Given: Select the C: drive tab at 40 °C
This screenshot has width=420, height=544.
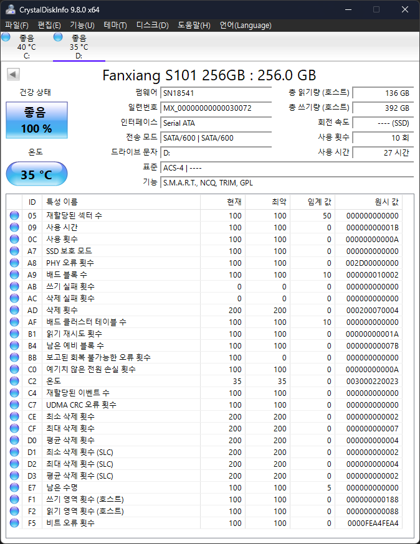Looking at the screenshot, I should tap(26, 47).
